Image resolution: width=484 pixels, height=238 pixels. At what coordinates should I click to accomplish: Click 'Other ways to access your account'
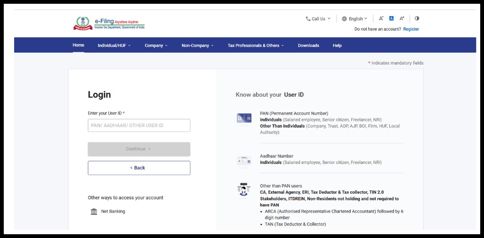coord(126,197)
